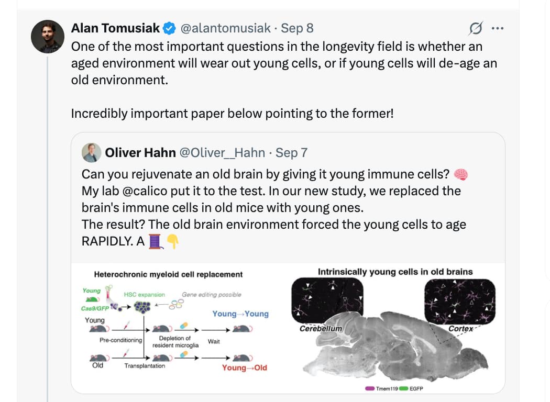The height and width of the screenshot is (402, 550).
Task: Click the pointing-down hand emoji
Action: [x=172, y=241]
